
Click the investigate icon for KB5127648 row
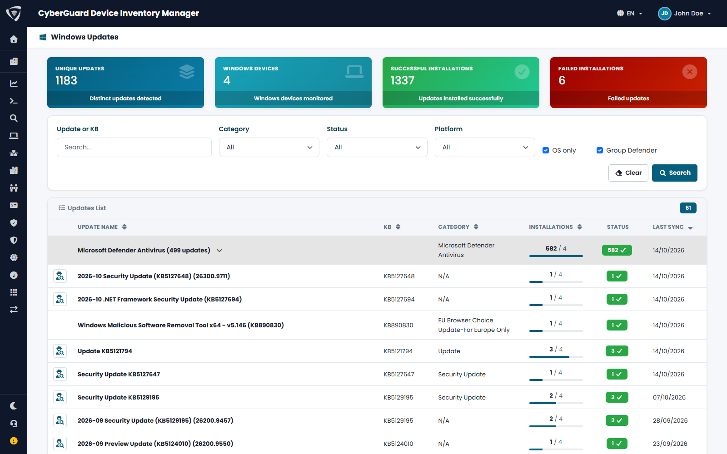pos(60,276)
